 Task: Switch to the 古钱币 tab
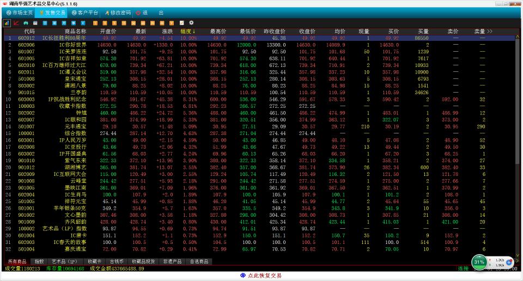(x=117, y=261)
